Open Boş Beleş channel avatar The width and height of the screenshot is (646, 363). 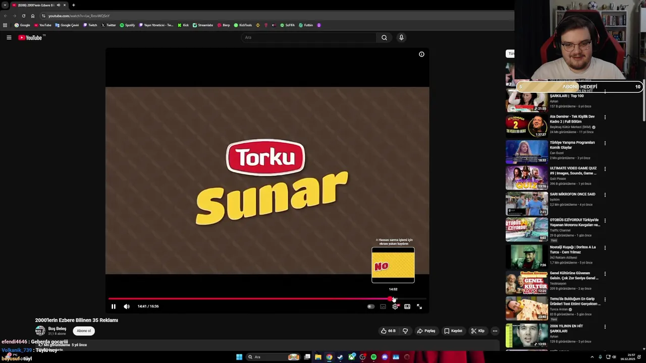coord(40,331)
